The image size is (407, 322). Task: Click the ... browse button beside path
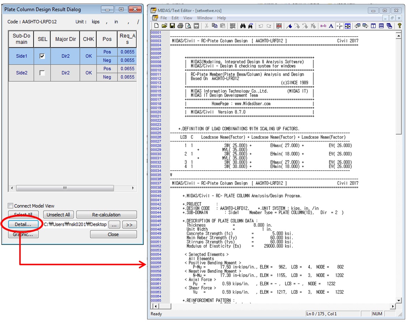pyautogui.click(x=114, y=225)
